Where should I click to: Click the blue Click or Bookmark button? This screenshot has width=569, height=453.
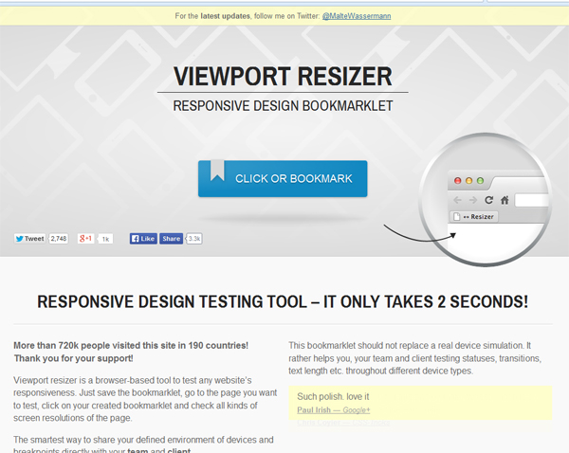(x=283, y=179)
